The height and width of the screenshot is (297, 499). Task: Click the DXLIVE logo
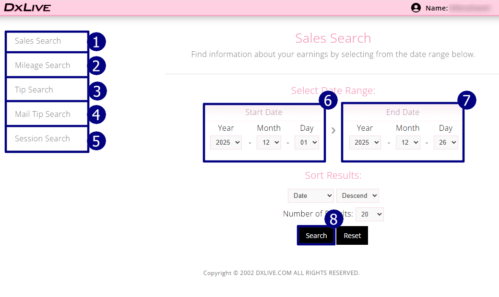point(27,8)
